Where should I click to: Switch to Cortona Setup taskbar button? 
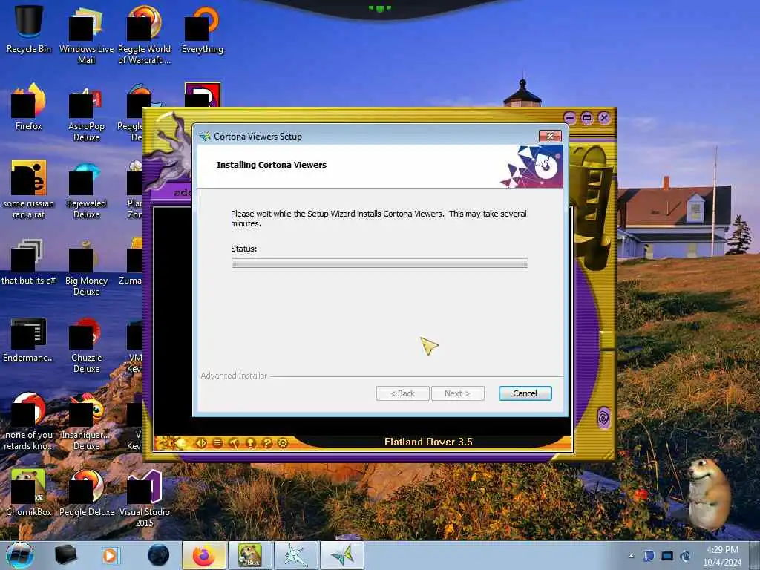(x=341, y=555)
